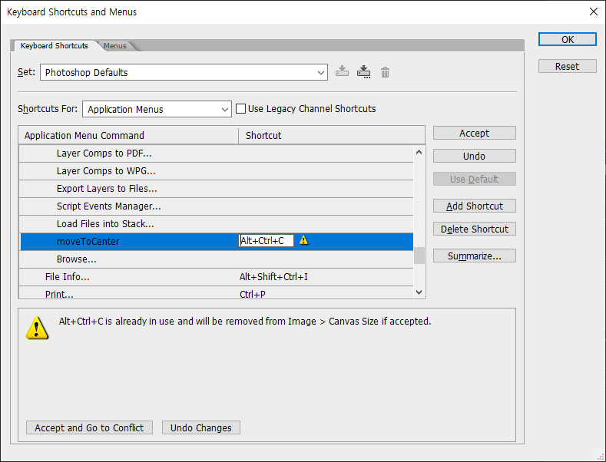
Task: Click the Summarize... button
Action: pos(474,256)
